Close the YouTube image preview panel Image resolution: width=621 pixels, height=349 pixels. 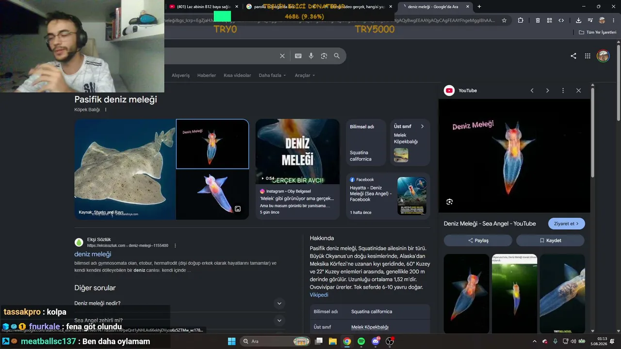[x=578, y=91]
